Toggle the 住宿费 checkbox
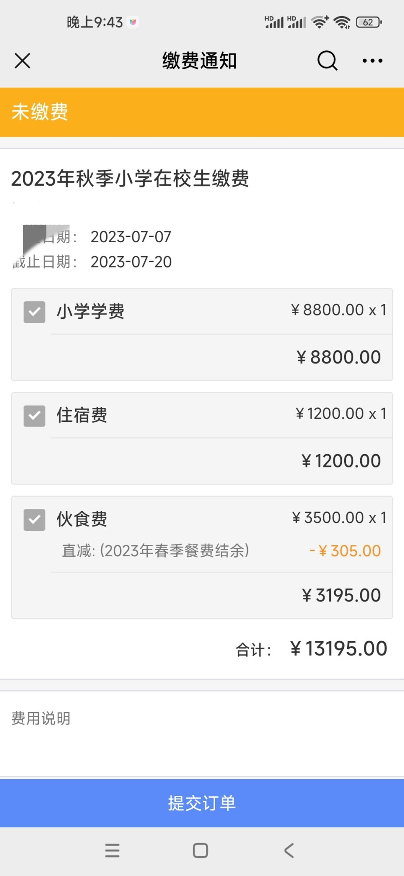Viewport: 404px width, 876px height. (x=35, y=416)
